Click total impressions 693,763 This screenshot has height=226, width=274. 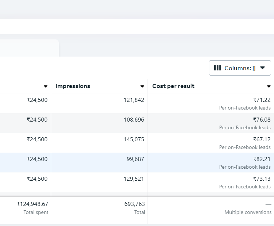134,204
